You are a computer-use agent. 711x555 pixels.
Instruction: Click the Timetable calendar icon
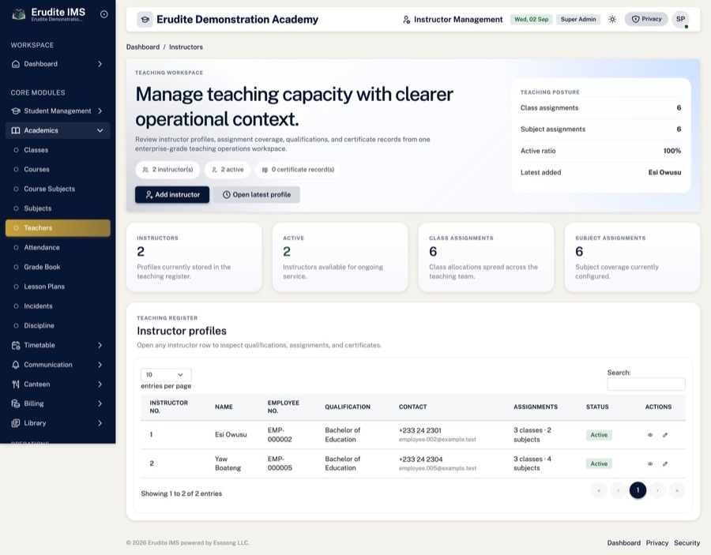(x=16, y=345)
